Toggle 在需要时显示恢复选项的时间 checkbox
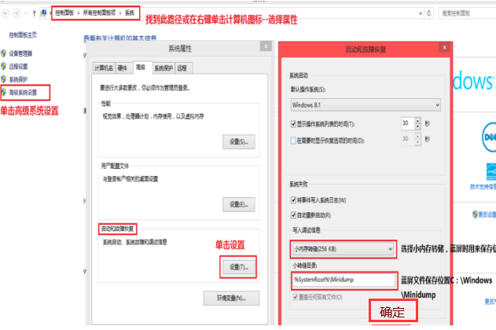The image size is (496, 330). pos(293,141)
